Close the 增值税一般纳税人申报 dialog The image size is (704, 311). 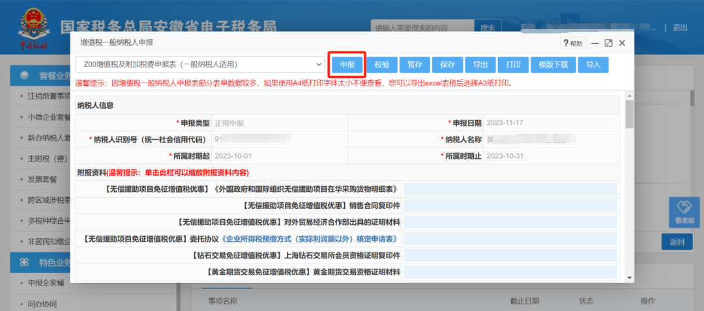pos(622,43)
